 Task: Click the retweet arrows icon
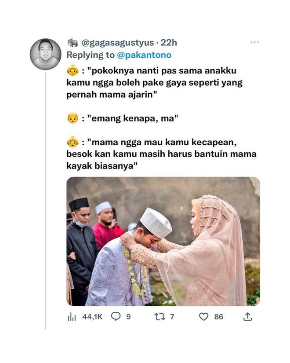click(160, 316)
